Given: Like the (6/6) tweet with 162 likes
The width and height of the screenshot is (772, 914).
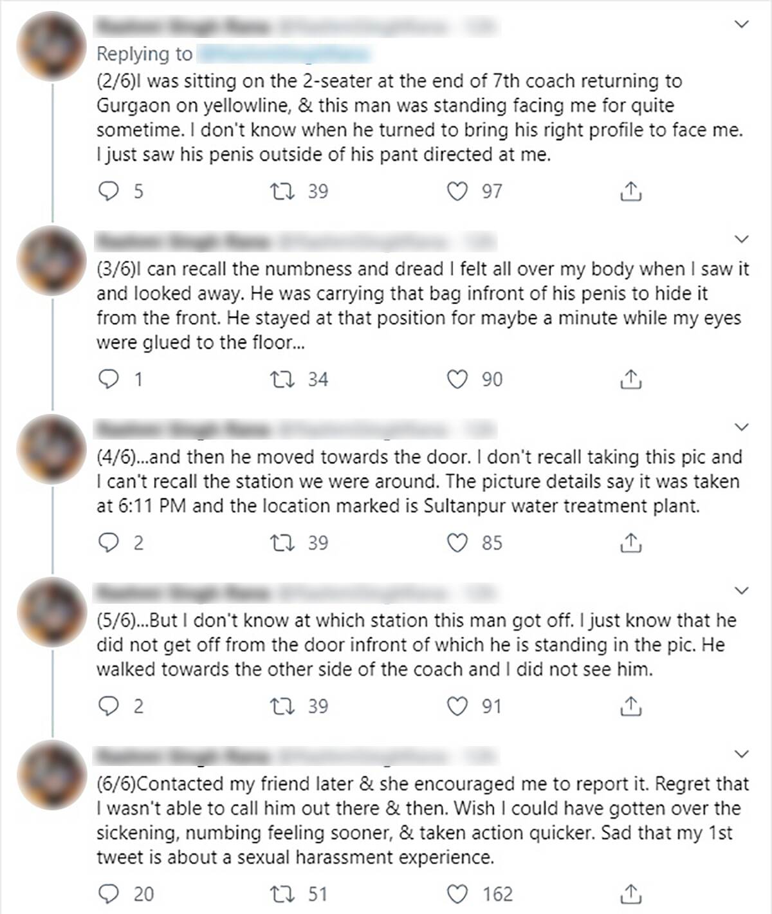Looking at the screenshot, I should pos(457,894).
